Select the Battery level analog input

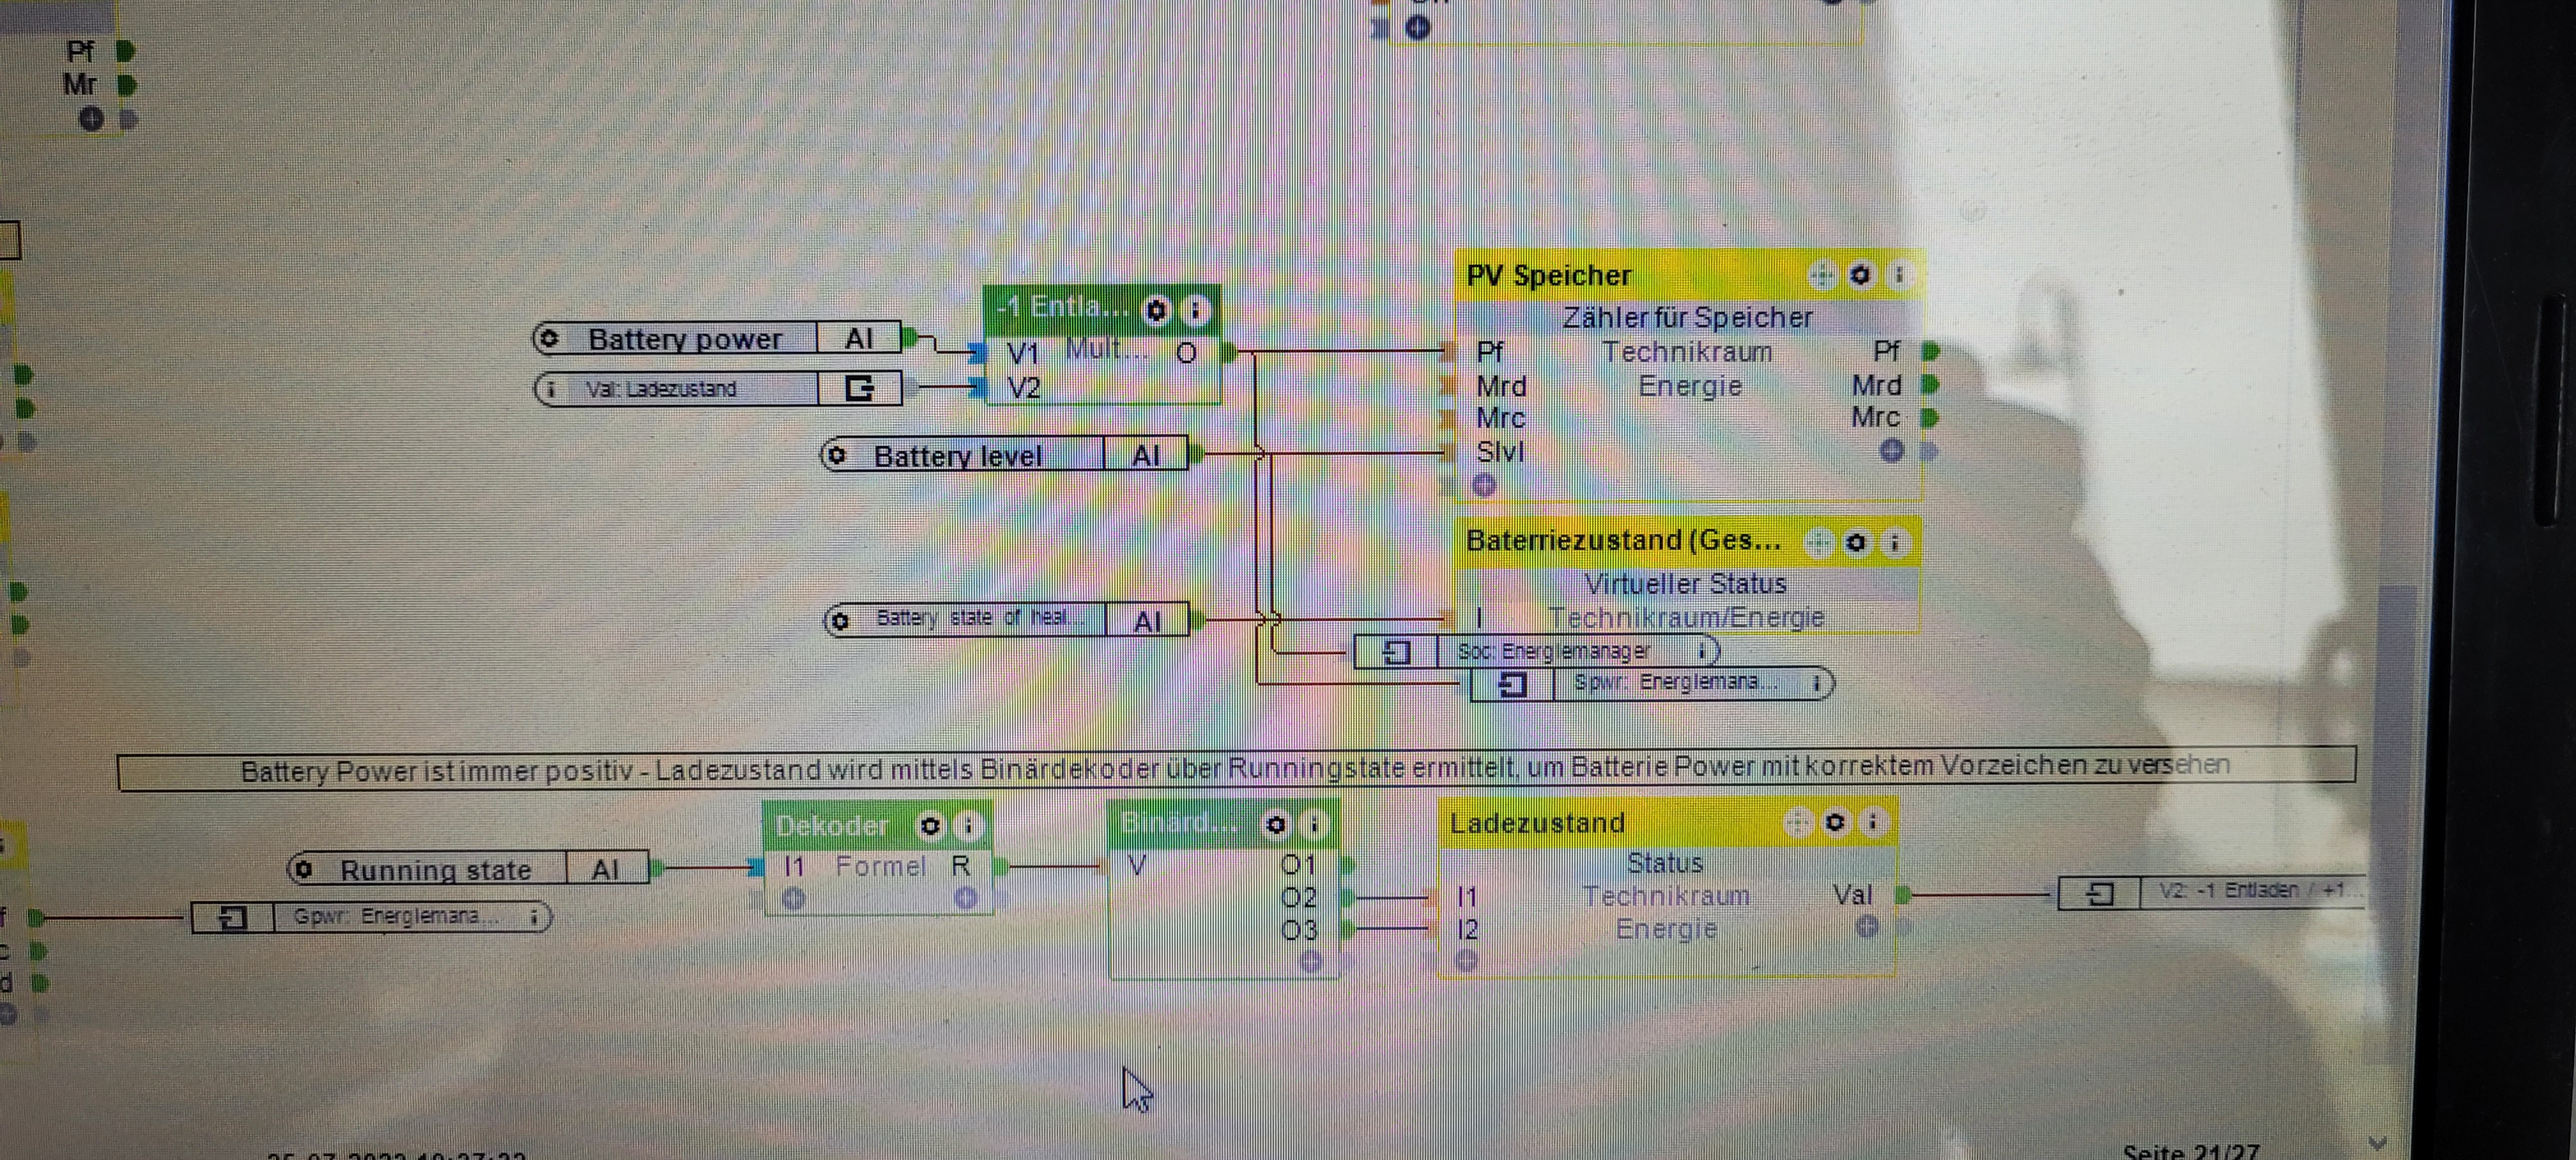(958, 456)
